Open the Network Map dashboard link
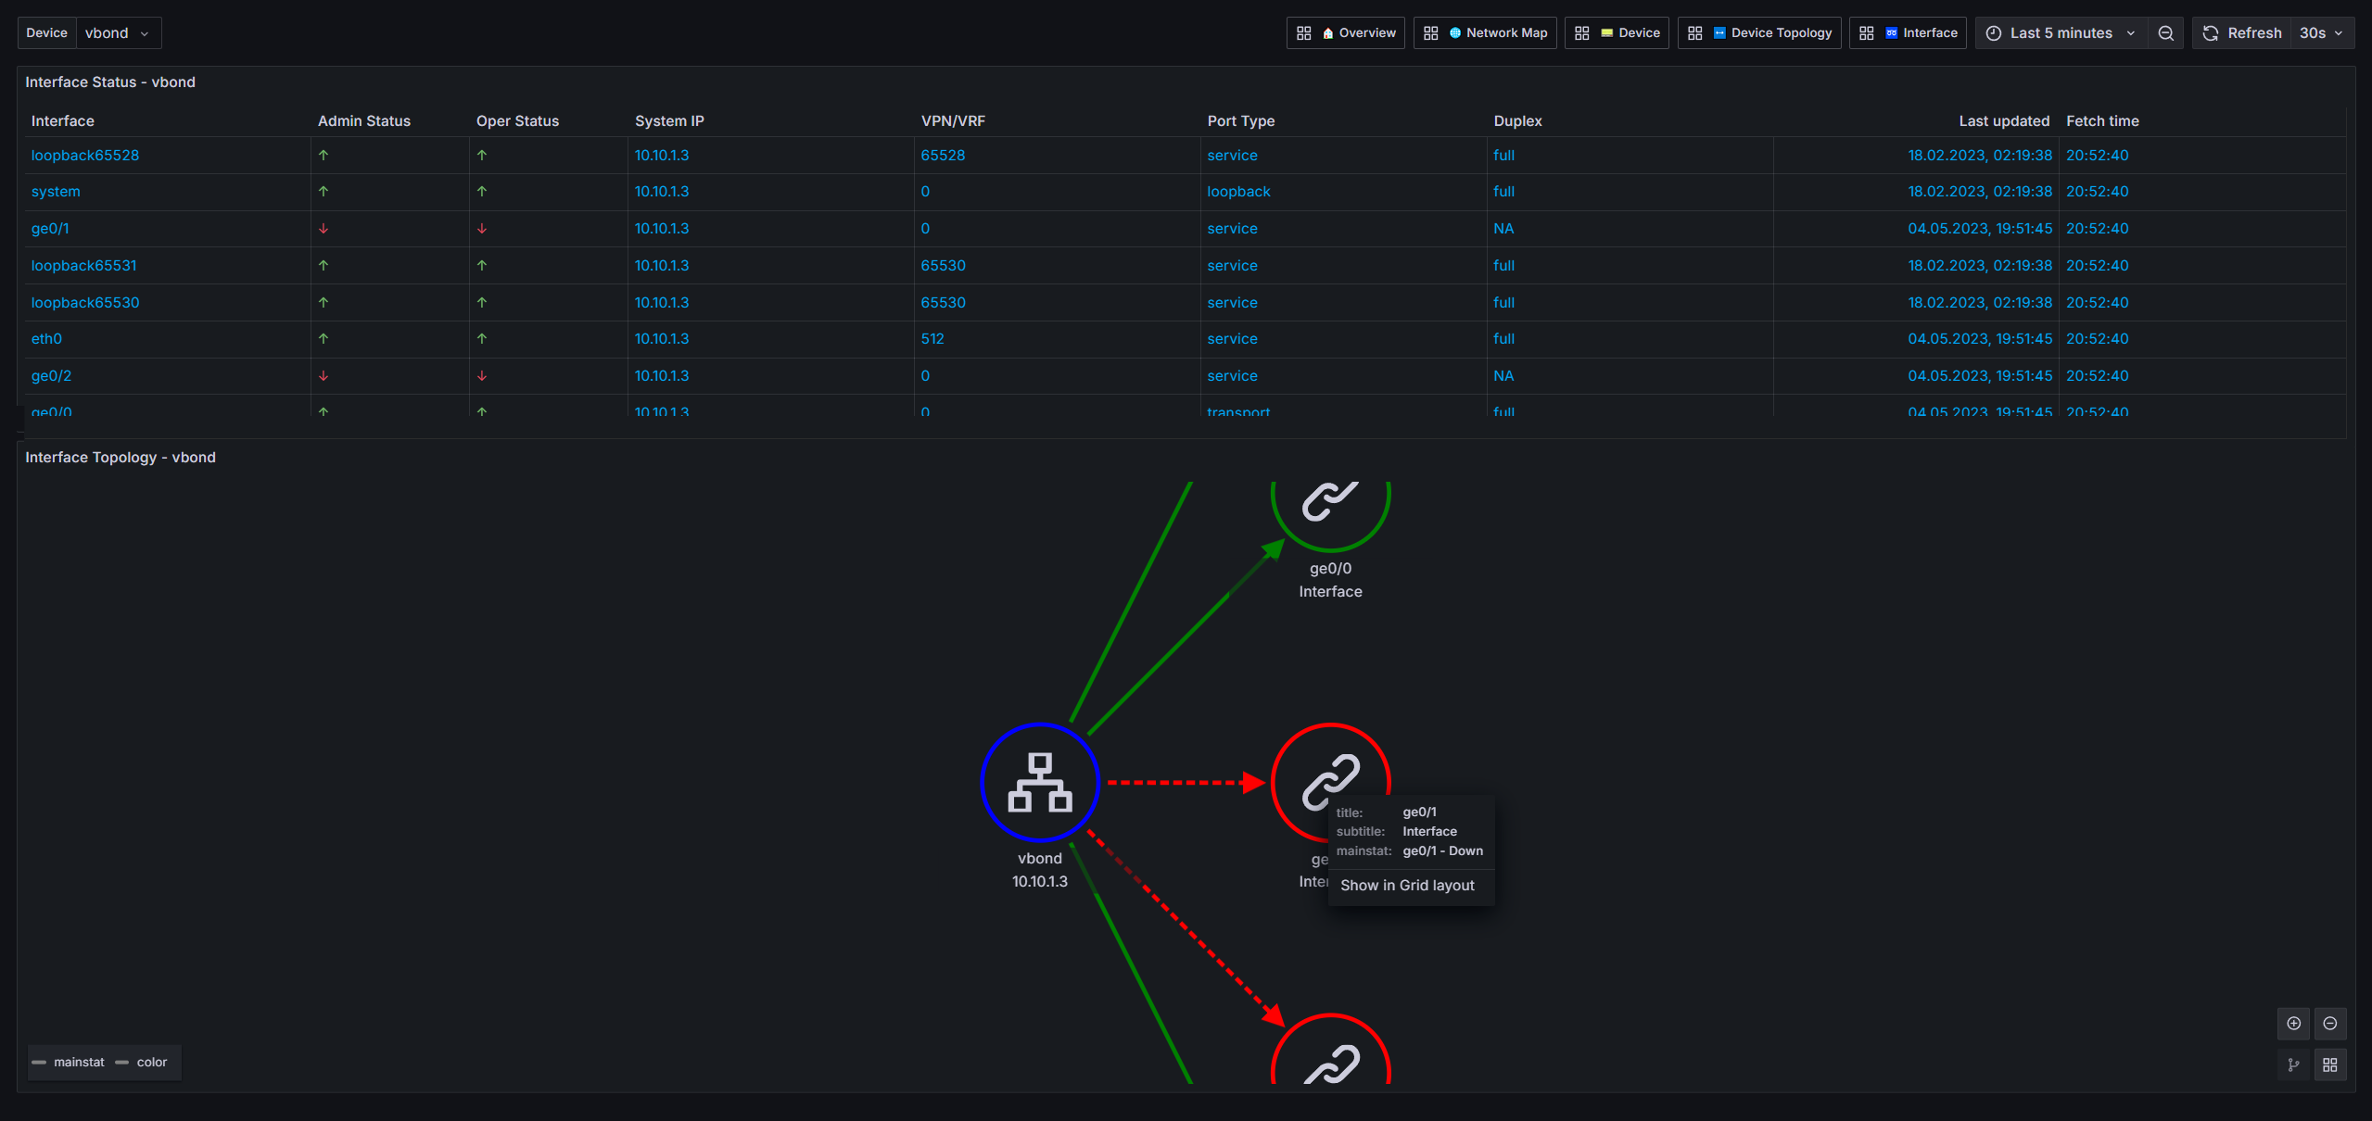The width and height of the screenshot is (2372, 1121). (1485, 33)
